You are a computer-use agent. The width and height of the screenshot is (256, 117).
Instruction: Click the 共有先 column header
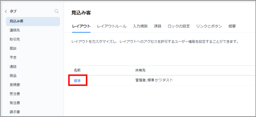(140, 70)
